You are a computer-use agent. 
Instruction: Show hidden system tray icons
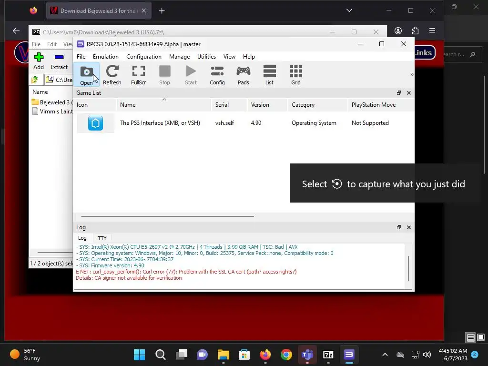pyautogui.click(x=385, y=355)
